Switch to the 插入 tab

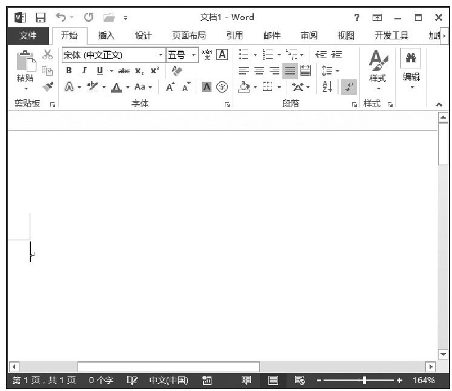[x=106, y=36]
